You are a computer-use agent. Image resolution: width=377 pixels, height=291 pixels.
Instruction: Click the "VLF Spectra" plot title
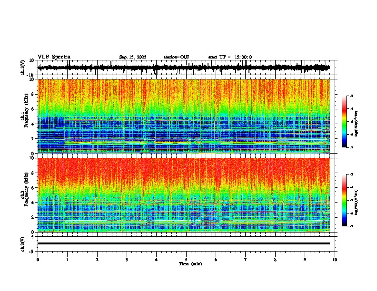click(x=54, y=57)
